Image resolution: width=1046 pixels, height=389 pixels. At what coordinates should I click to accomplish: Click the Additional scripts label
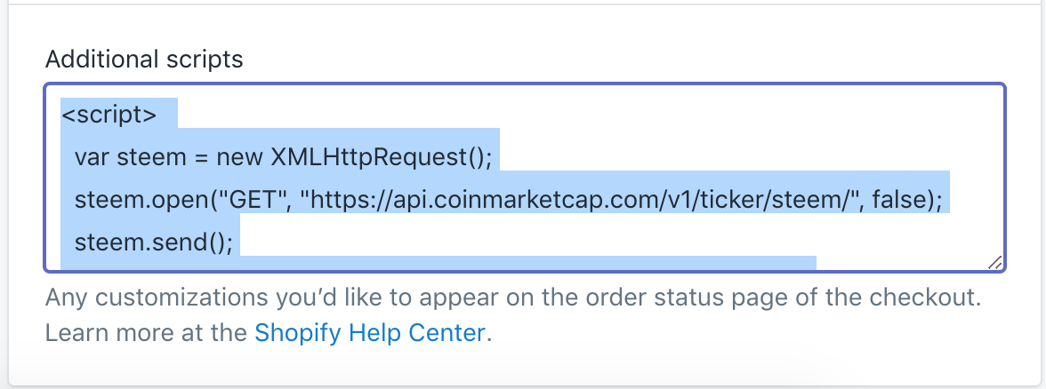[x=144, y=60]
